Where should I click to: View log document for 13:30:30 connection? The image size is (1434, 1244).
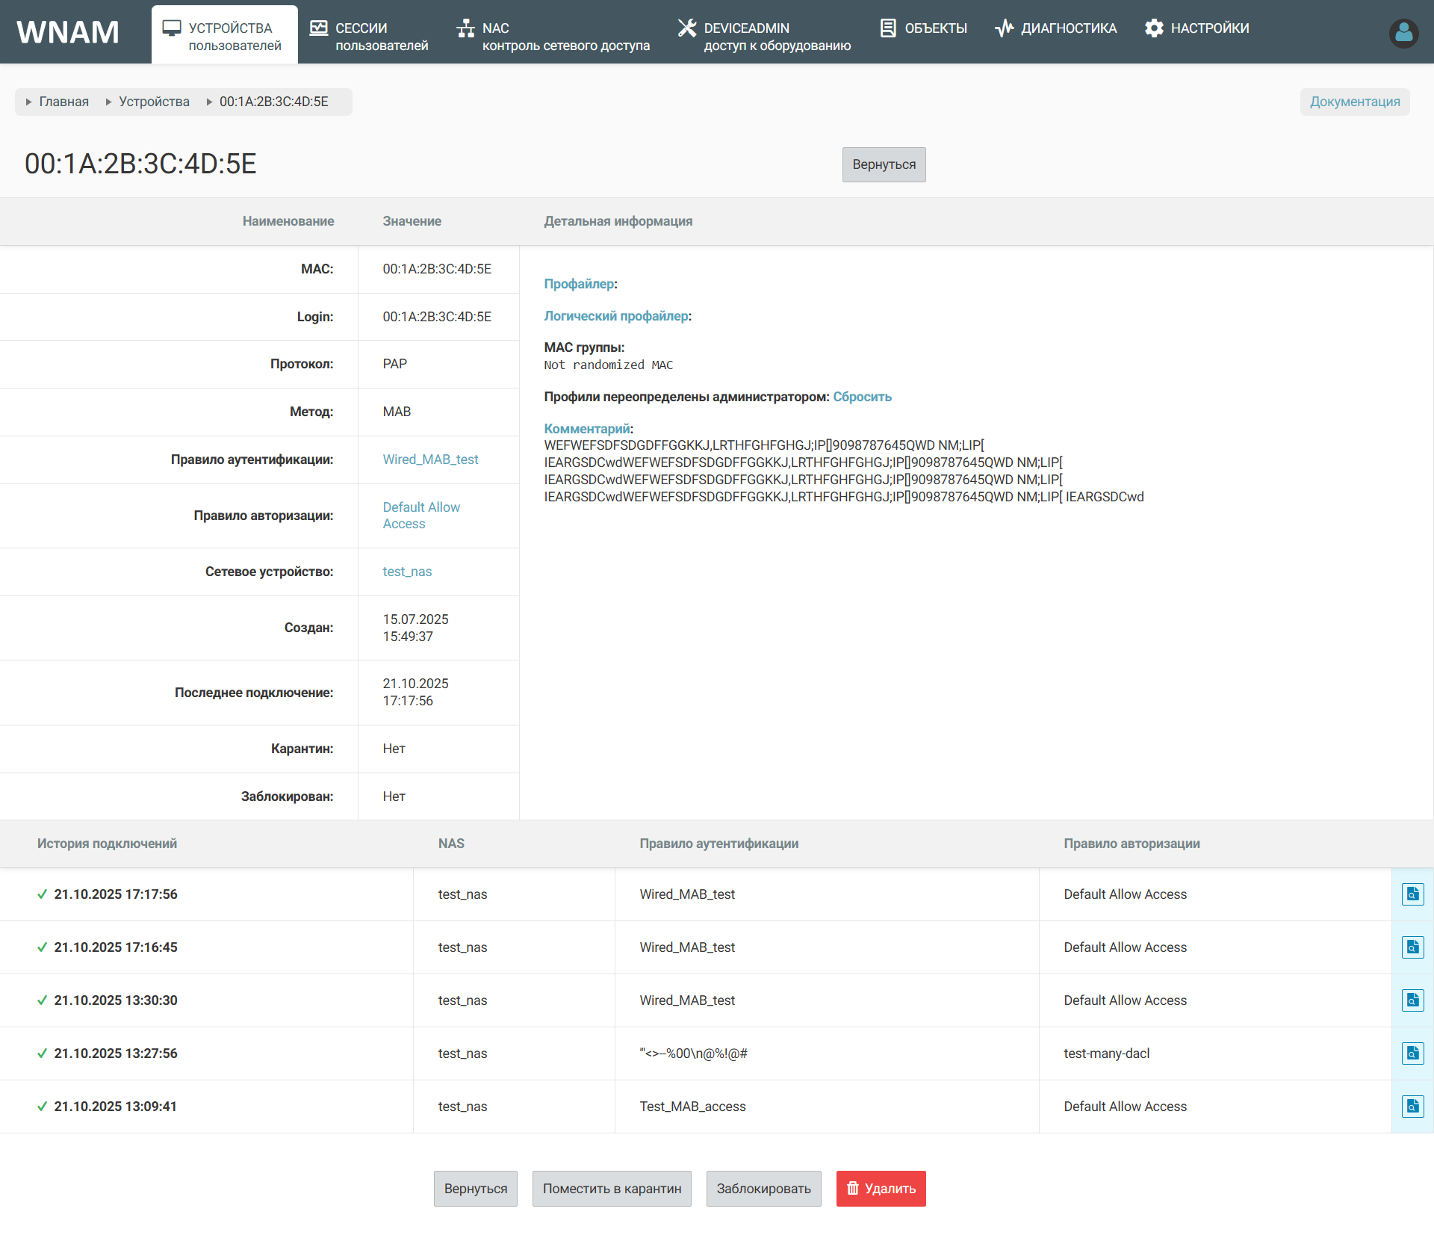(1412, 1000)
